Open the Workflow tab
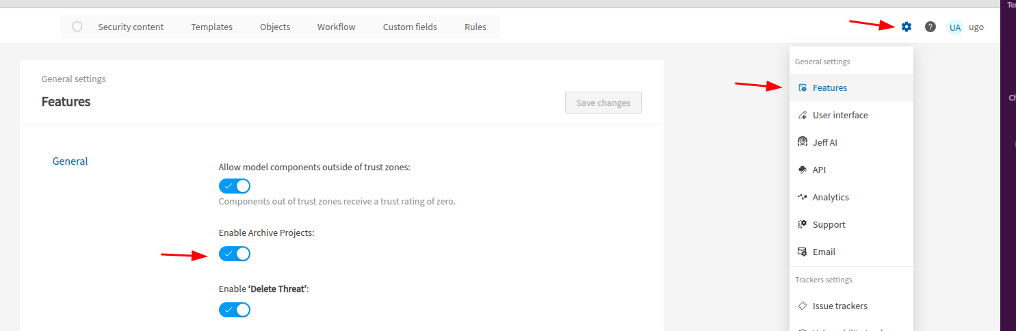Image resolution: width=1016 pixels, height=331 pixels. [x=336, y=27]
